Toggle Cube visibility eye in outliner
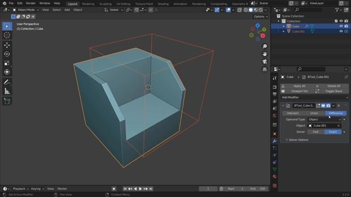This screenshot has width=351, height=197. coord(341,26)
